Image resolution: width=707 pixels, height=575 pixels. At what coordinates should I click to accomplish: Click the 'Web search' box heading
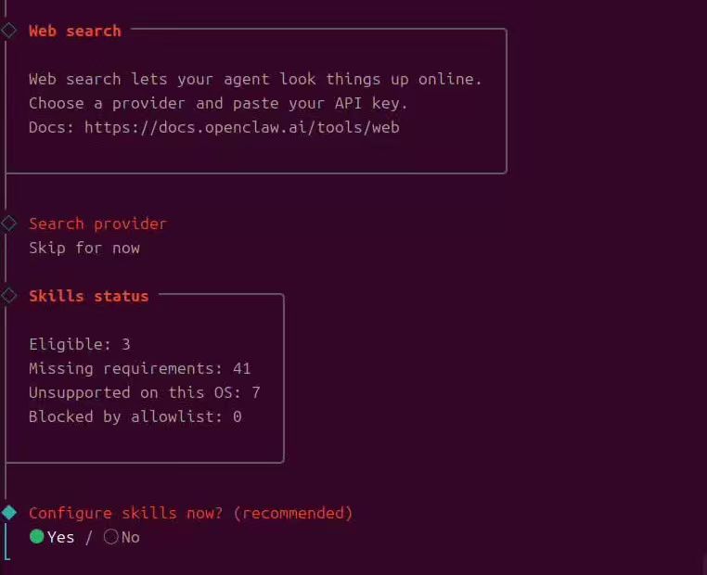point(75,31)
